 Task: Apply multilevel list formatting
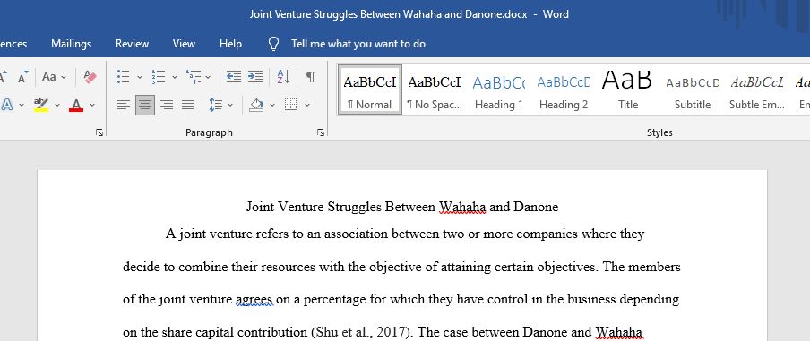click(x=194, y=77)
